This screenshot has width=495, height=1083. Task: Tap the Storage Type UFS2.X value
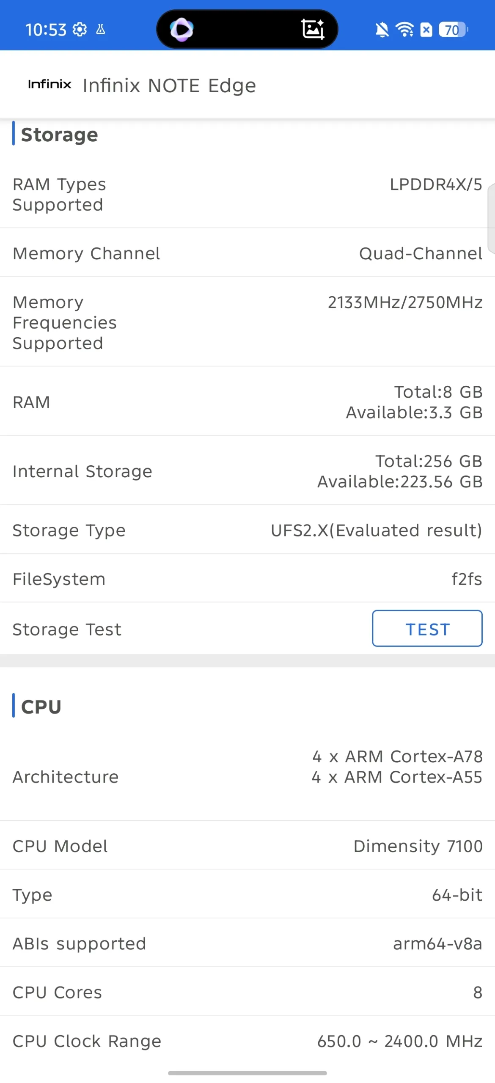[x=376, y=530]
